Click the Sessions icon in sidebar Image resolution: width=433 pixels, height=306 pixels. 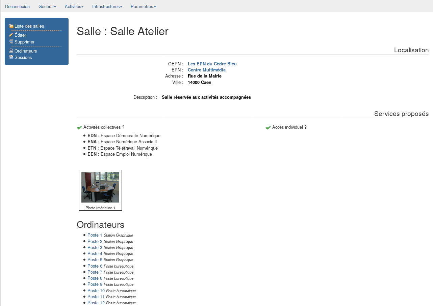pyautogui.click(x=11, y=57)
